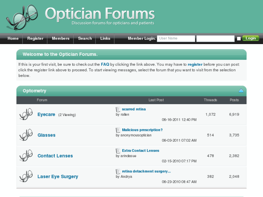Screen dimensions: 263x197
Task: Click Contact Lenses thread count 478
Action: point(211,156)
